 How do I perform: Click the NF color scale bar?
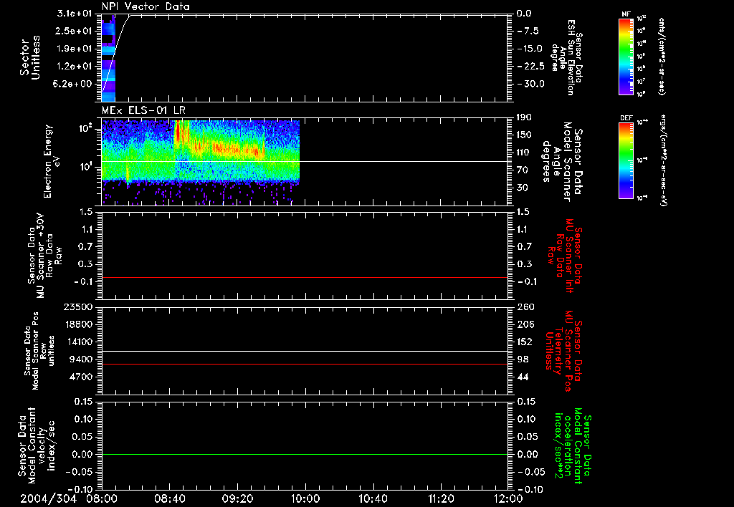(x=626, y=56)
